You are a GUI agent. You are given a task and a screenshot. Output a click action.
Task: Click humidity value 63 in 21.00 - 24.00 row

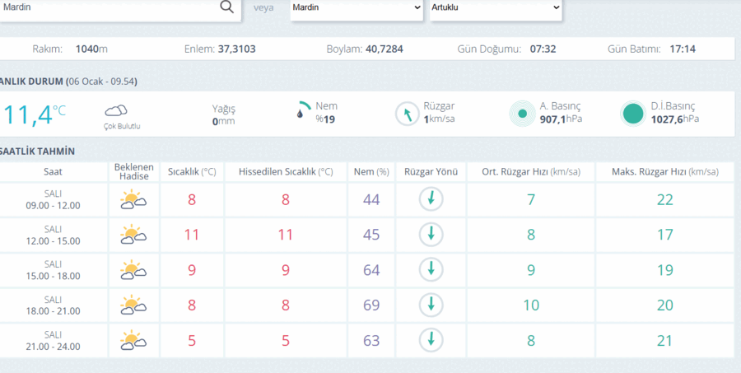click(371, 340)
